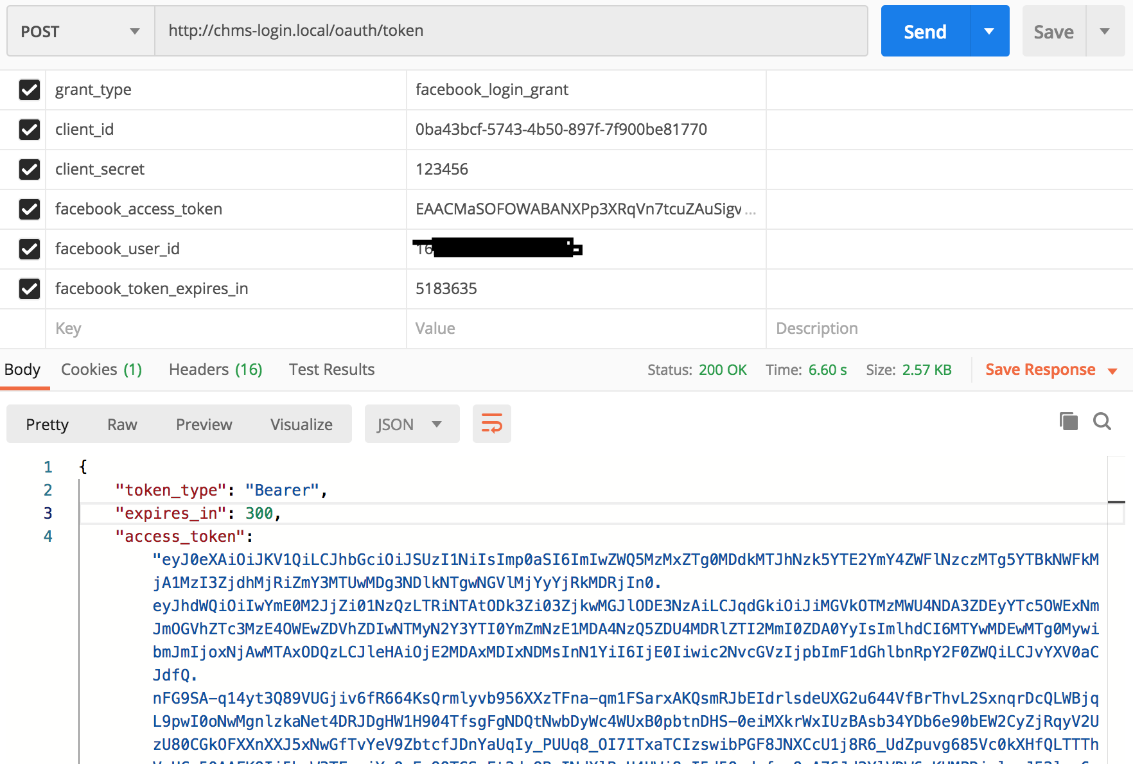Click the empty Key input cell
This screenshot has height=764, width=1133.
pos(226,329)
